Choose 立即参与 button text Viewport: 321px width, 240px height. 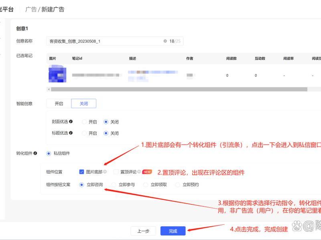[114, 185]
